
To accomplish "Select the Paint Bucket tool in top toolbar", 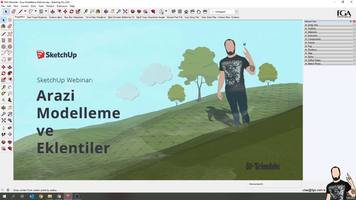I will tap(98, 11).
